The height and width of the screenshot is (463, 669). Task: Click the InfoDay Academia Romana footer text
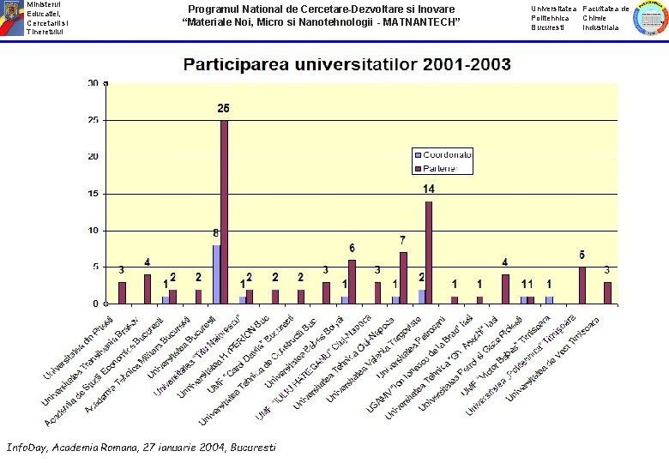pos(142,448)
